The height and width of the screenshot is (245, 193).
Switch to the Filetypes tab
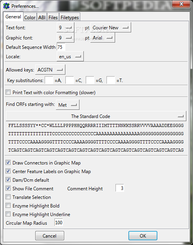pos(70,17)
